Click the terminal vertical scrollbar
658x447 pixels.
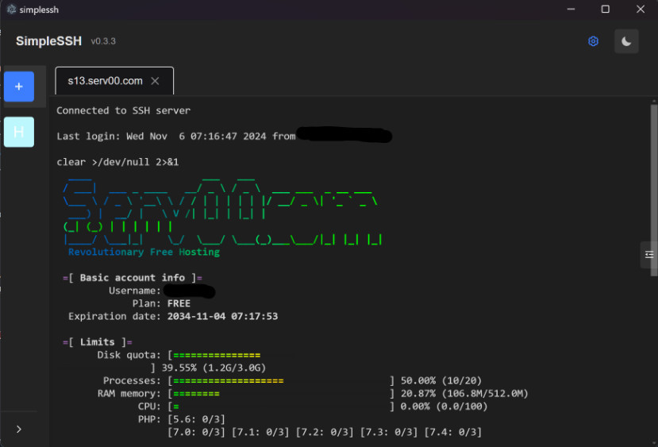(x=653, y=190)
